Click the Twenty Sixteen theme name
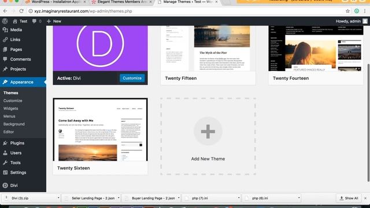 click(x=73, y=168)
